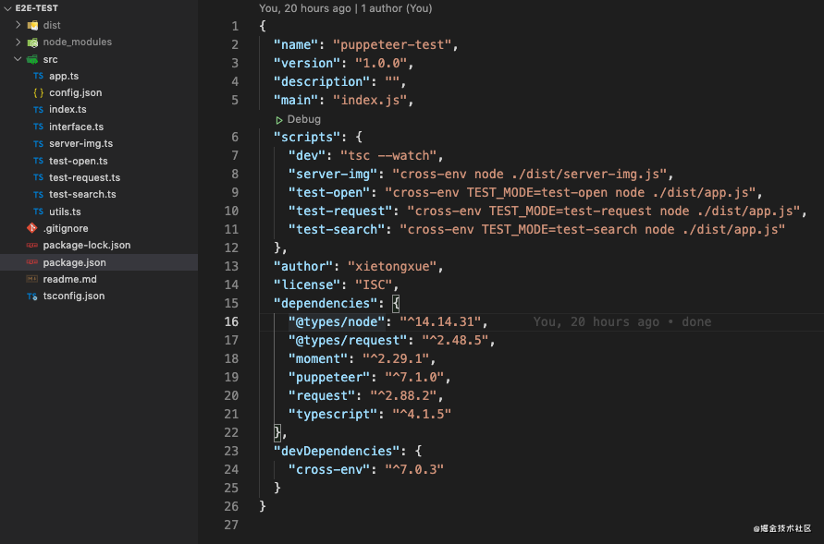Collapse the E2E-TEST explorer section
The width and height of the screenshot is (824, 544).
pyautogui.click(x=7, y=7)
